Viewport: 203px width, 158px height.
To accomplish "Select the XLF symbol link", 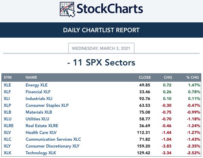I will [x=7, y=92].
